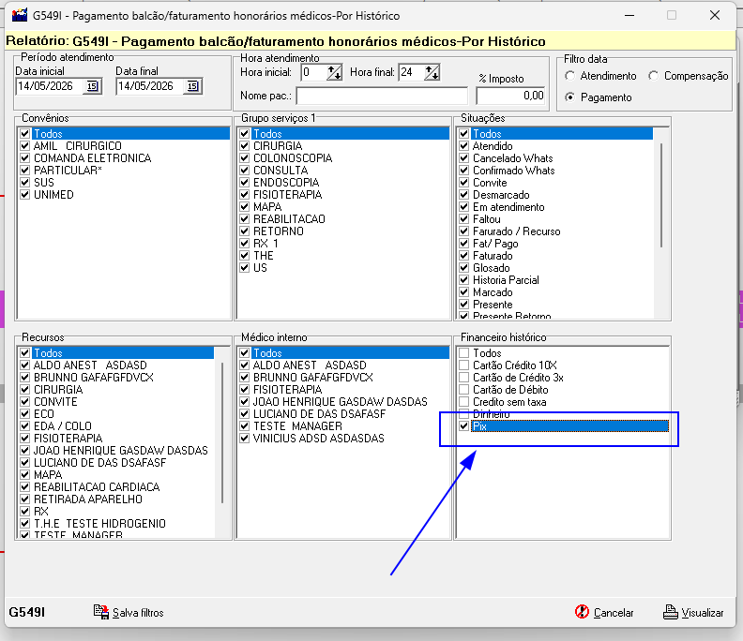Uncheck Todos in Convênios list
Image resolution: width=743 pixels, height=641 pixels.
point(25,133)
